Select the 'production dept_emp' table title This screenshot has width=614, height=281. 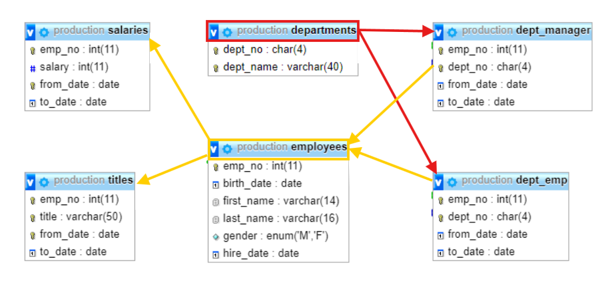point(514,180)
